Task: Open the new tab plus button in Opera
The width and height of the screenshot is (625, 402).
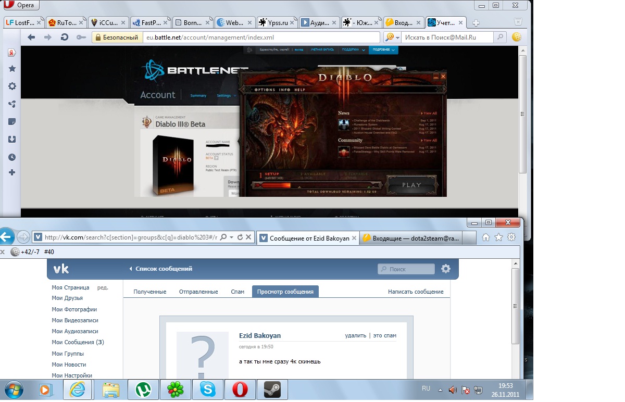Action: pos(476,23)
